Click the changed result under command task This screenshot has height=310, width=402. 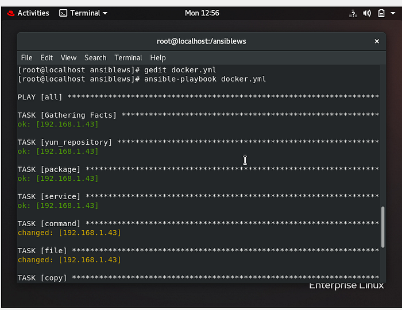click(x=69, y=232)
